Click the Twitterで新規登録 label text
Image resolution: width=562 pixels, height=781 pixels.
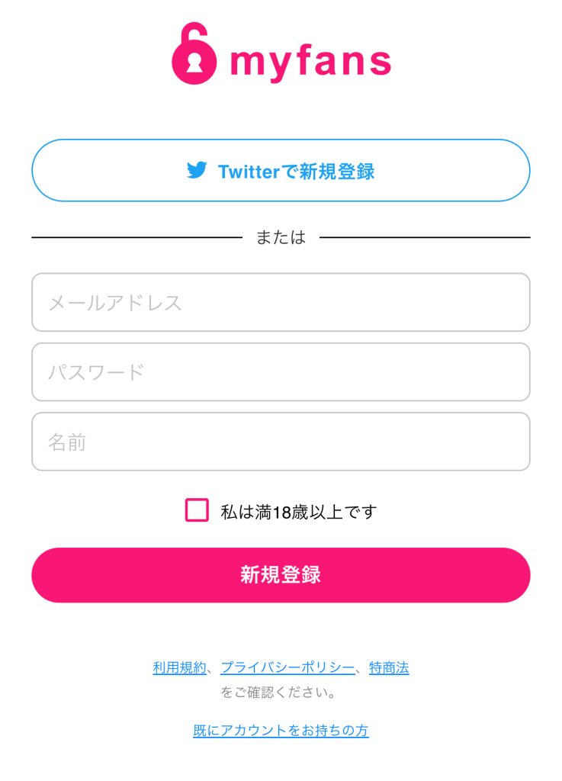(296, 171)
